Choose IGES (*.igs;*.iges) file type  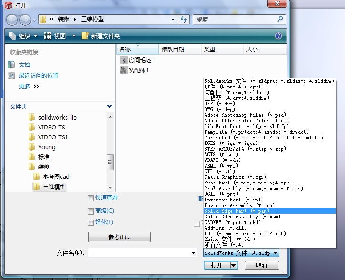point(270,143)
